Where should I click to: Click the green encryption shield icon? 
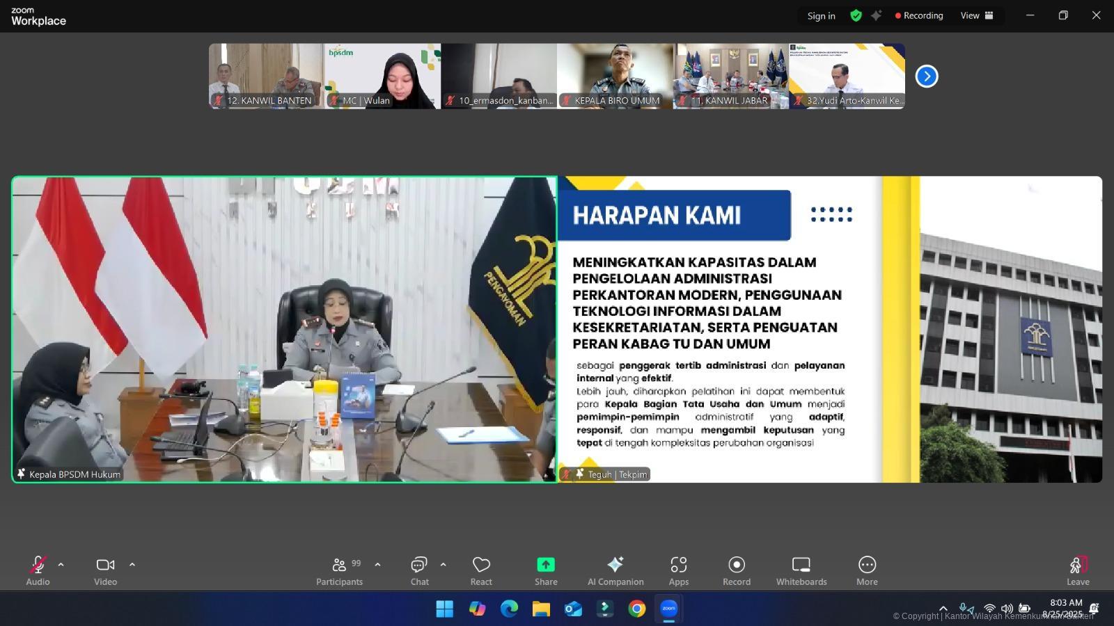tap(856, 15)
